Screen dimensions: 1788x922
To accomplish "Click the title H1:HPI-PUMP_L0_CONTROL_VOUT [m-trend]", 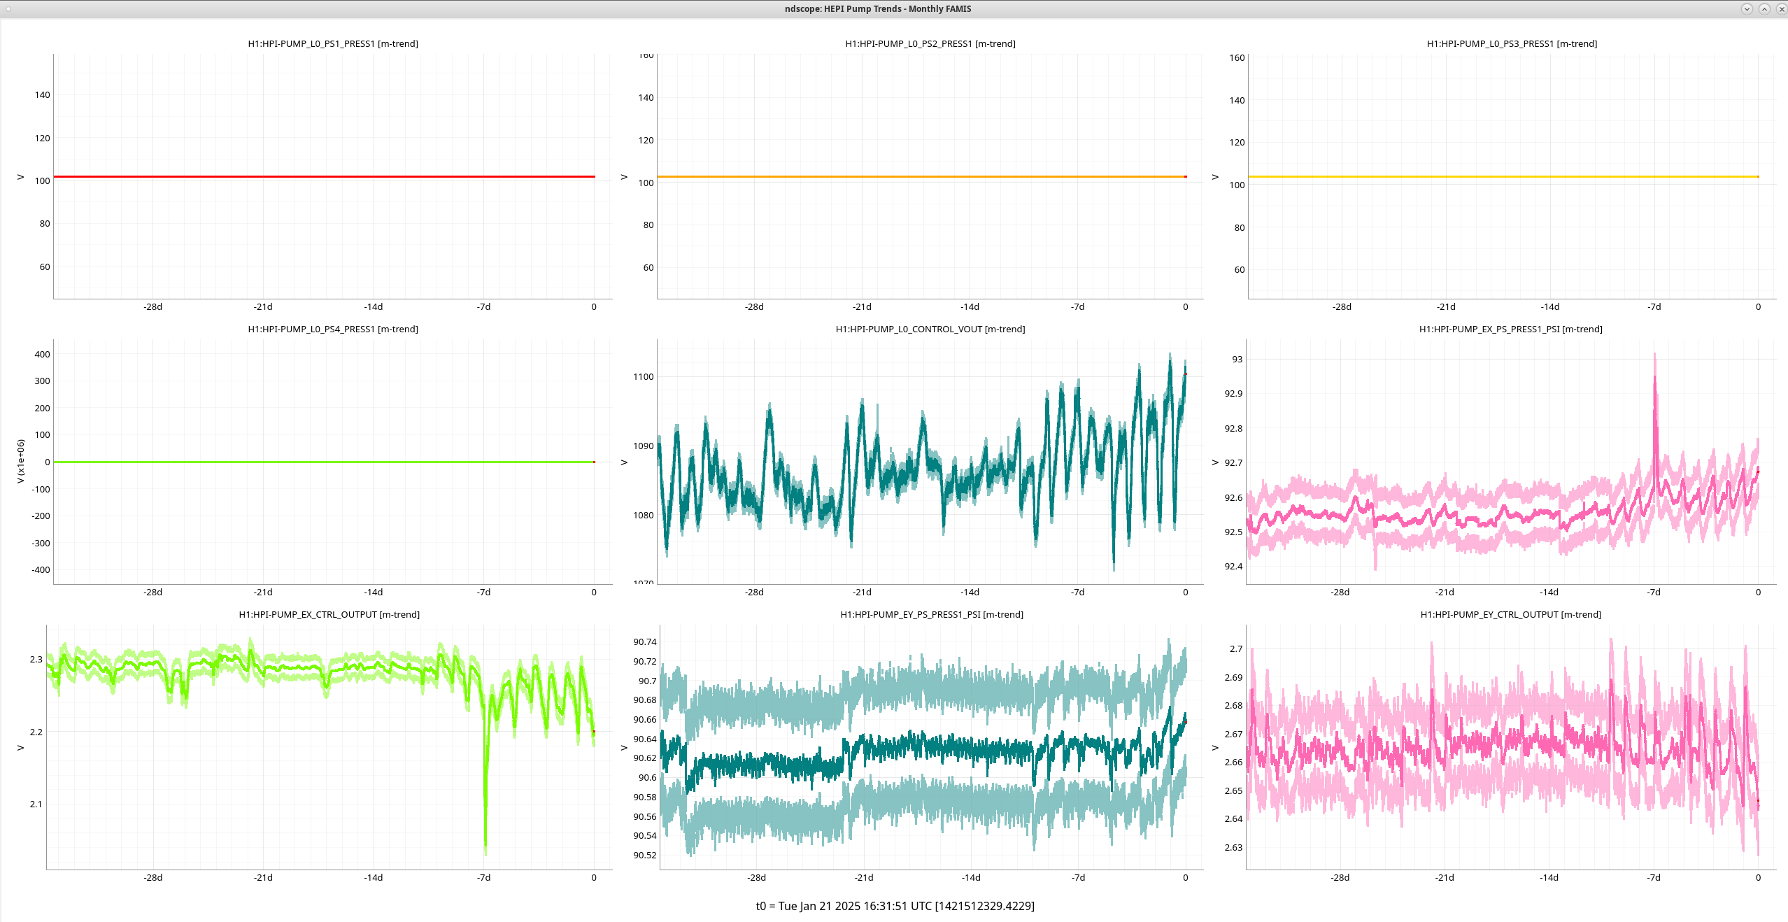I will click(930, 329).
